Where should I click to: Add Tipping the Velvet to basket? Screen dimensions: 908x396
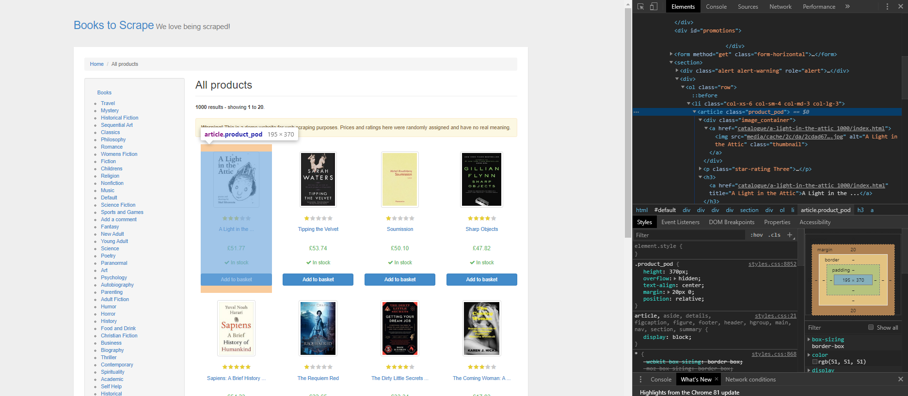point(318,279)
